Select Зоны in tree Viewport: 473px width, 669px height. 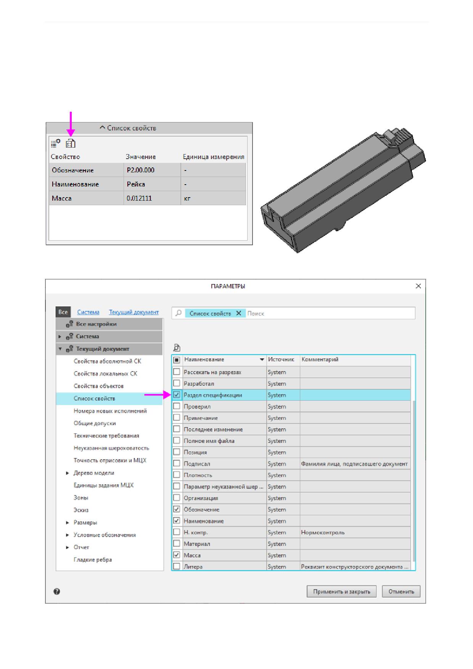point(81,498)
